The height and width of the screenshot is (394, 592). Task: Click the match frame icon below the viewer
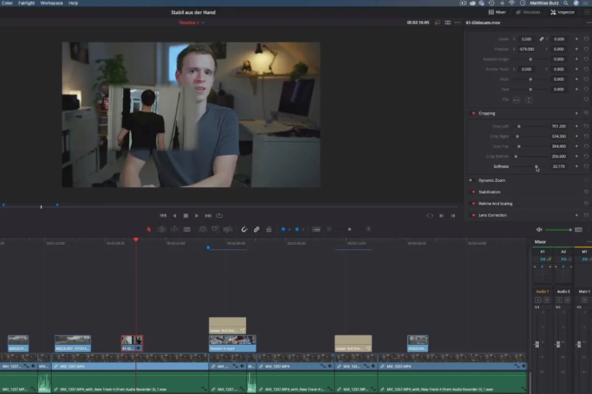pos(430,216)
